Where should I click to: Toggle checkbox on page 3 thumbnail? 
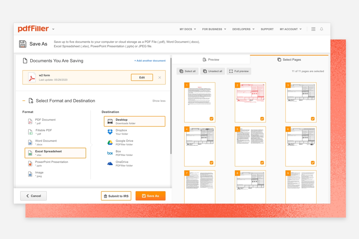(313, 119)
